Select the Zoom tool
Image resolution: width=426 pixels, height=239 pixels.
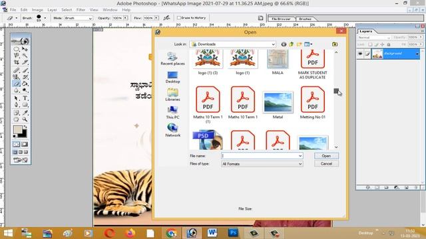[25, 119]
